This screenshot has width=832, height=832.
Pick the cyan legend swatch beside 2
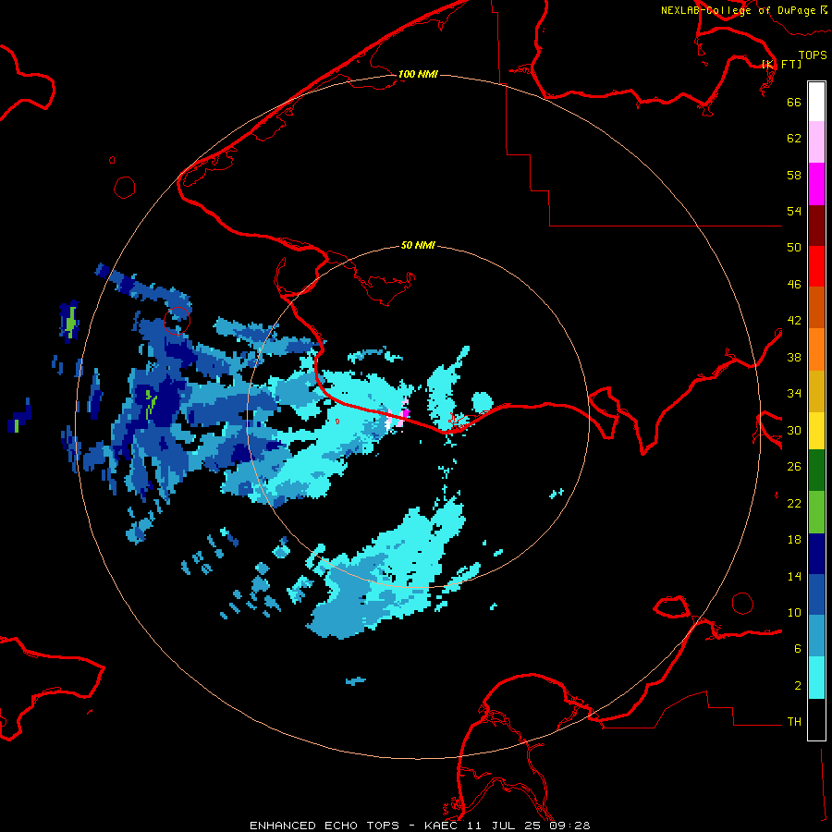[x=816, y=678]
